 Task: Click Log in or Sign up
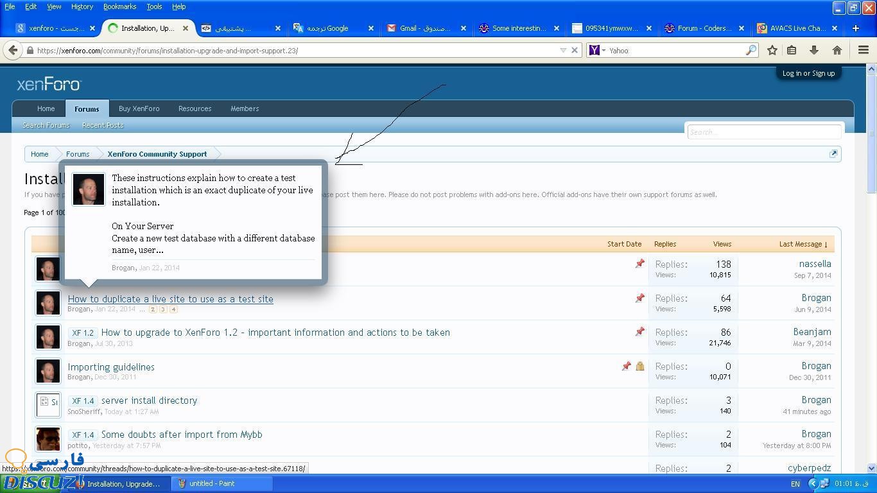(x=808, y=73)
